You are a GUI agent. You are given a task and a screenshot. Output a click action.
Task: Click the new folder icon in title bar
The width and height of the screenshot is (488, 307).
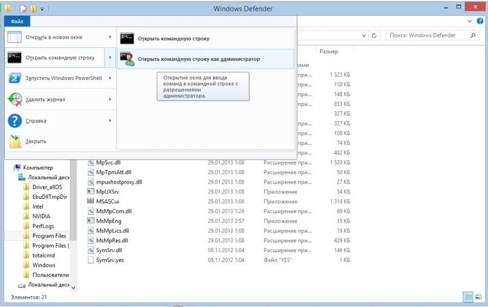33,9
